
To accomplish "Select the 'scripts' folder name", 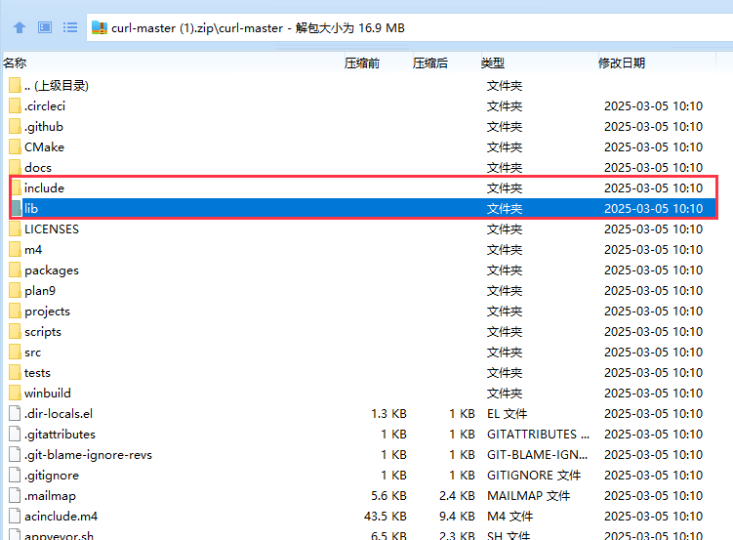I will click(x=43, y=331).
